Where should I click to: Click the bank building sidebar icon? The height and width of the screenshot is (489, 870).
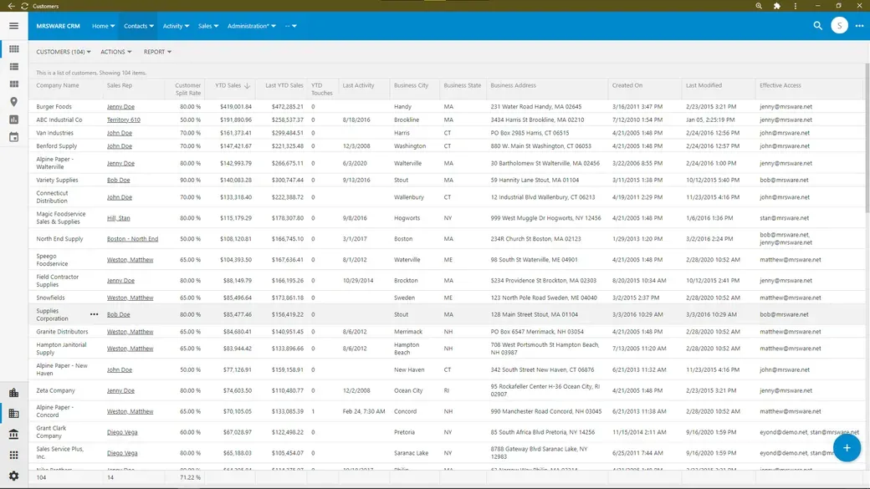(13, 435)
